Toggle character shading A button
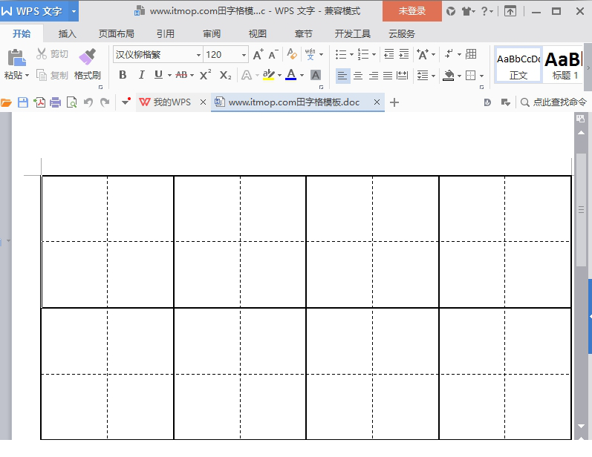 [x=316, y=75]
